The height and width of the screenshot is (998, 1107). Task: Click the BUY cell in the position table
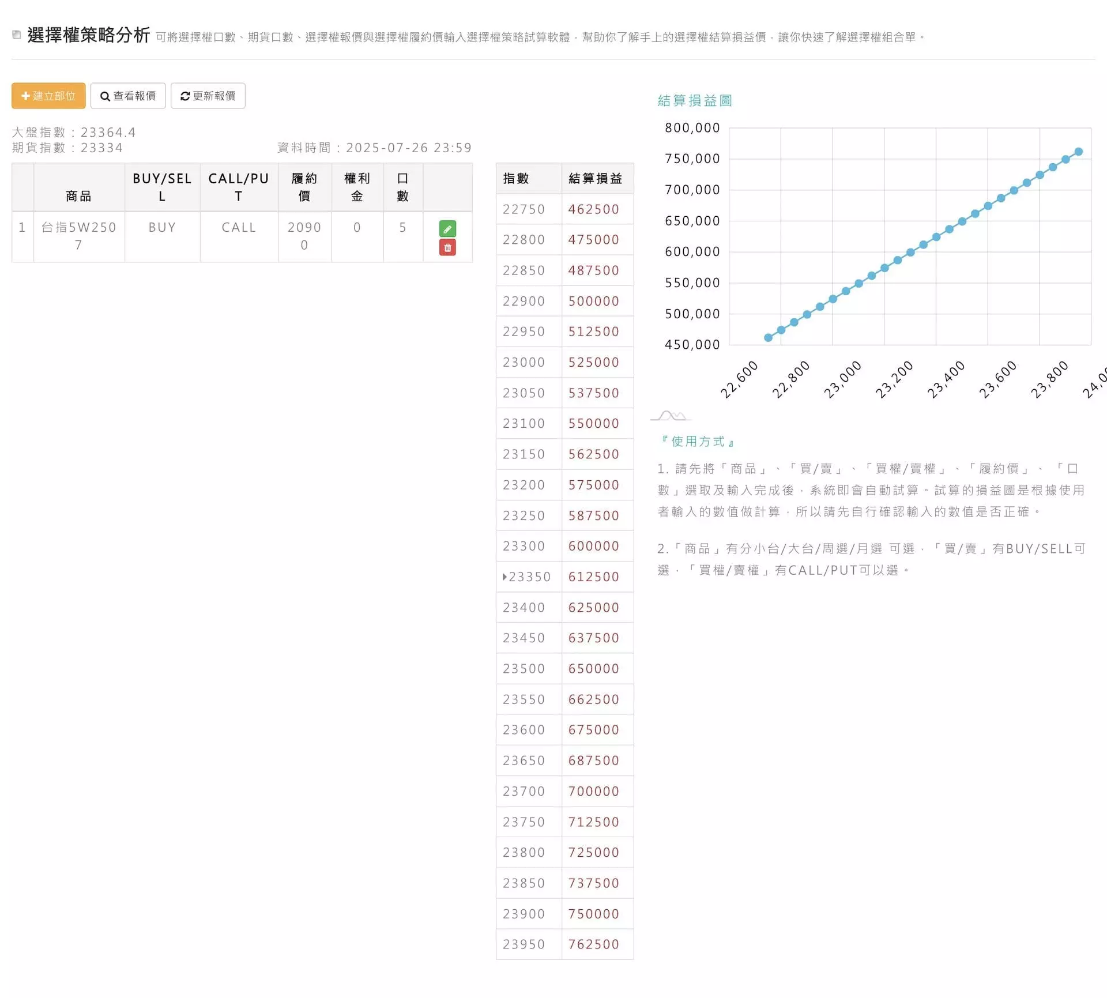coord(162,227)
